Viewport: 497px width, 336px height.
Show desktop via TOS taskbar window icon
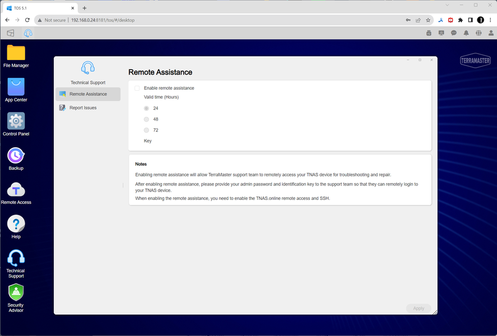(11, 33)
